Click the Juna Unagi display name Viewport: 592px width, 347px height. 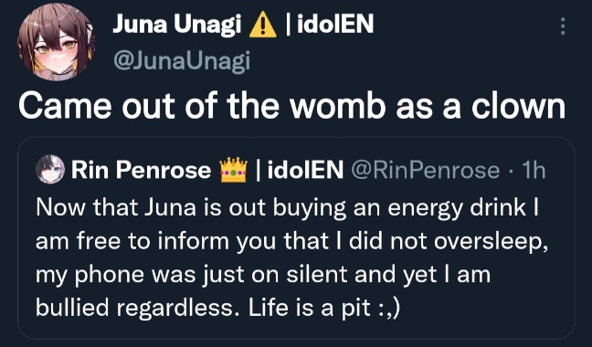point(176,25)
